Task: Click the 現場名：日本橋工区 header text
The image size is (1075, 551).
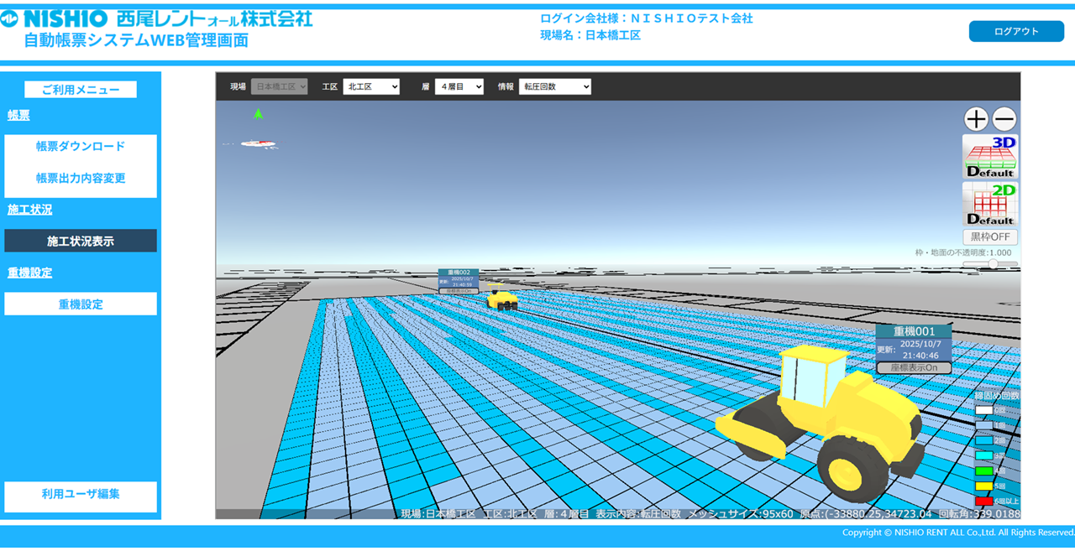Action: coord(590,35)
